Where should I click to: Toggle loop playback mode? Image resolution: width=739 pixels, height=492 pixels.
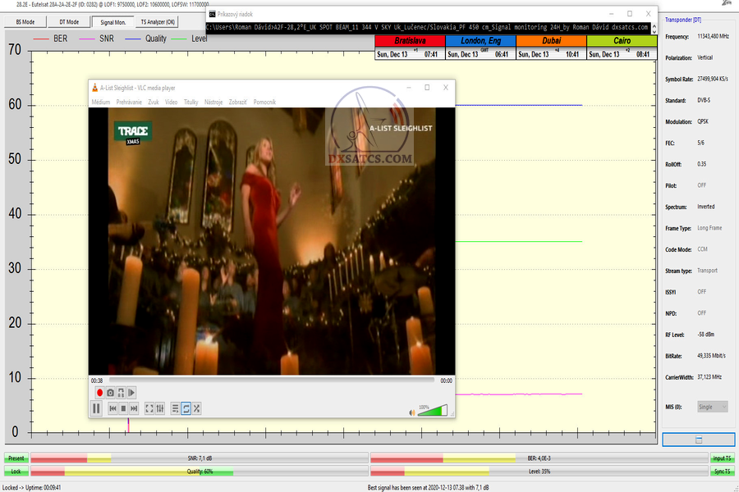(x=186, y=408)
